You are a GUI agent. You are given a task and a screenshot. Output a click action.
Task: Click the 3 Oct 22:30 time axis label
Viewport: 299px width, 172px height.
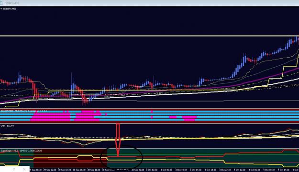click(x=225, y=170)
